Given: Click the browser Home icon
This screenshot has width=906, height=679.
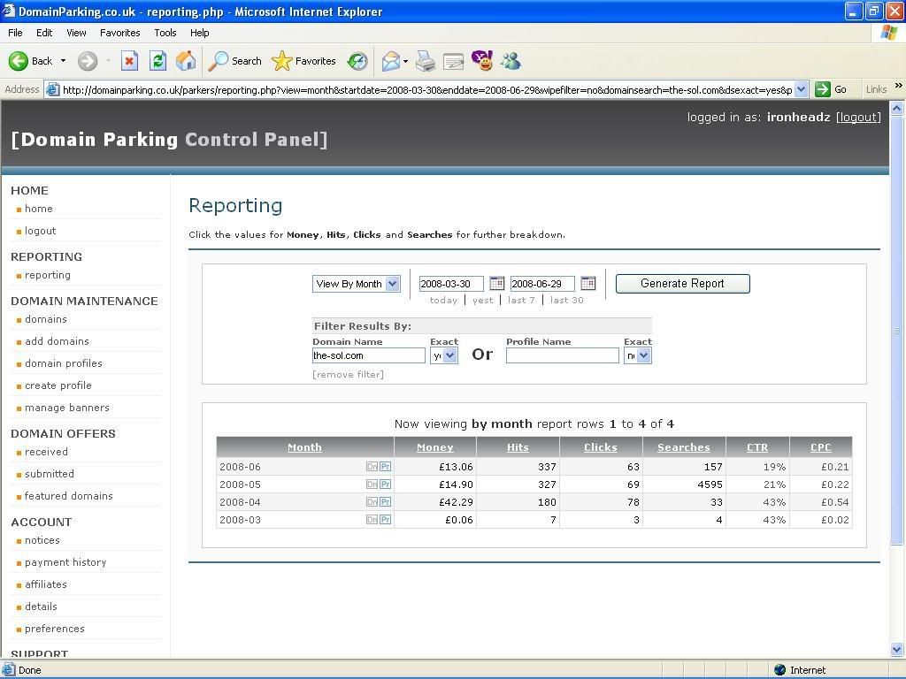Looking at the screenshot, I should [186, 61].
